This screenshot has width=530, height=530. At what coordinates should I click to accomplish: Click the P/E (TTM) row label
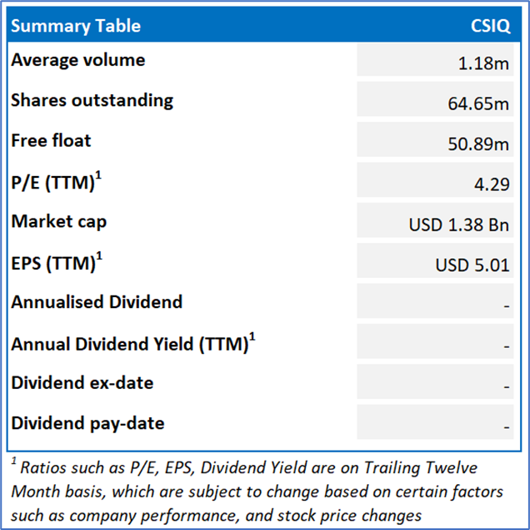pos(53,182)
